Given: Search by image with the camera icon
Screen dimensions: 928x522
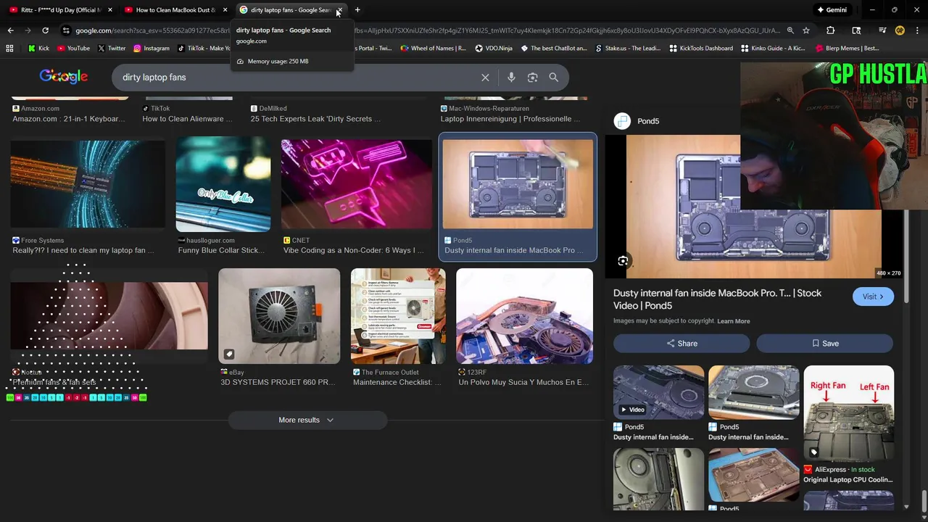Looking at the screenshot, I should (x=533, y=78).
